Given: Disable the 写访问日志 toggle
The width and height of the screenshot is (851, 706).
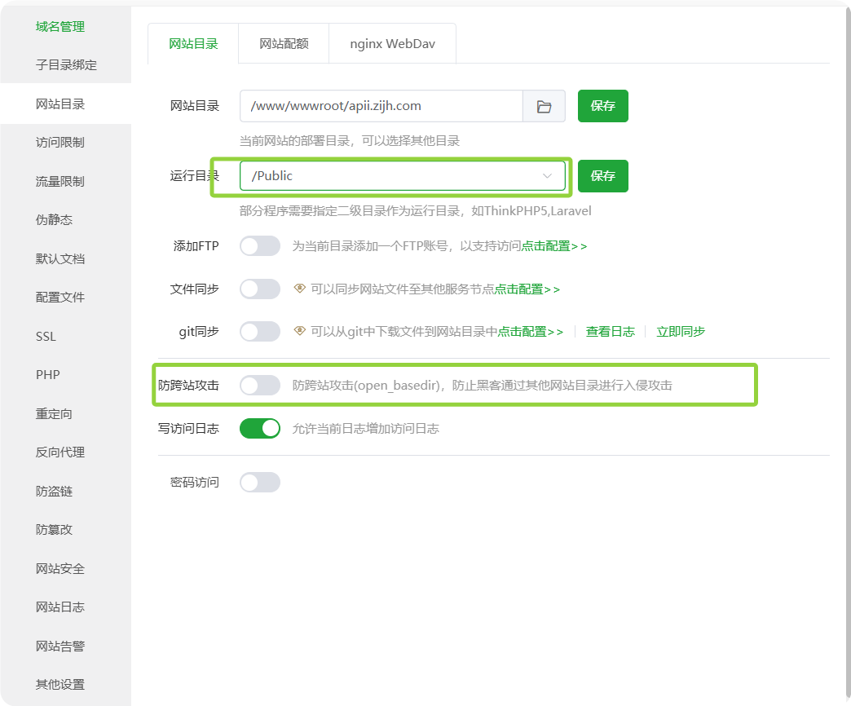Looking at the screenshot, I should (x=260, y=428).
